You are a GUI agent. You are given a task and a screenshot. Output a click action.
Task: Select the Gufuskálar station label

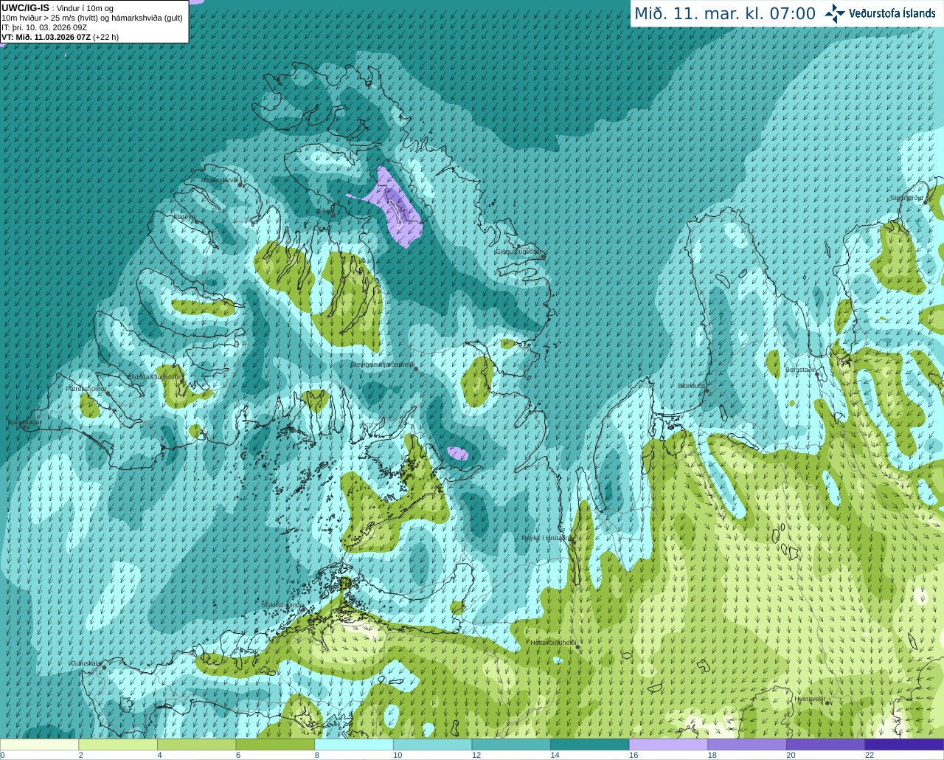86,663
